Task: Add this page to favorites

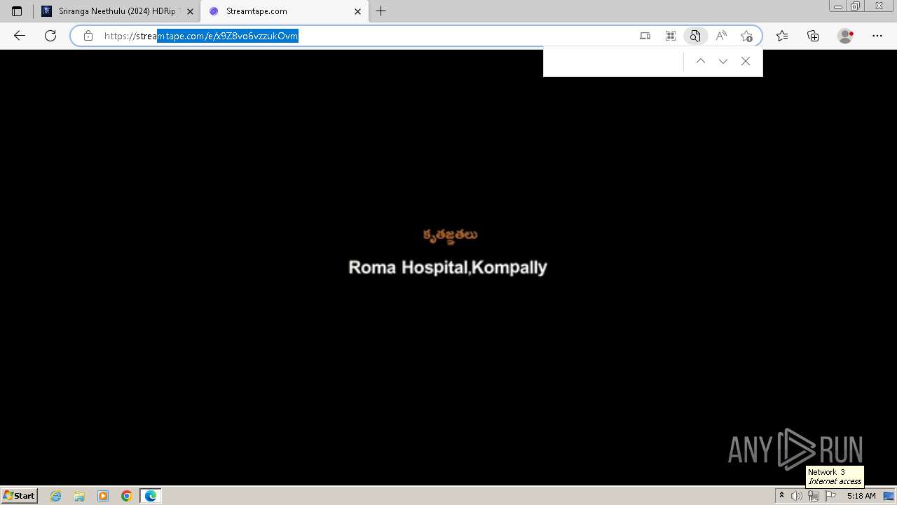Action: pos(746,36)
